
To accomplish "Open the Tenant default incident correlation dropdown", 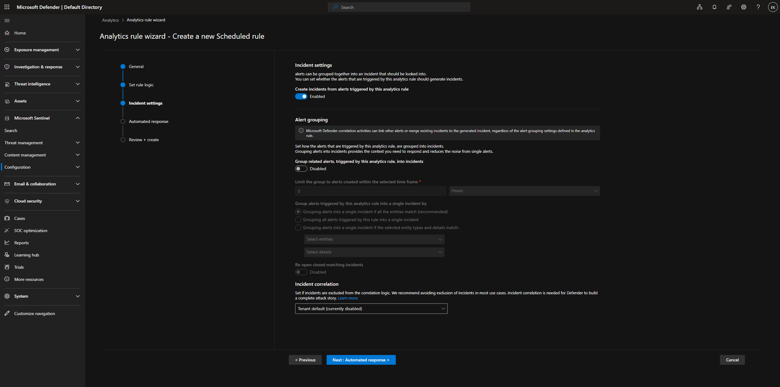I will [371, 309].
